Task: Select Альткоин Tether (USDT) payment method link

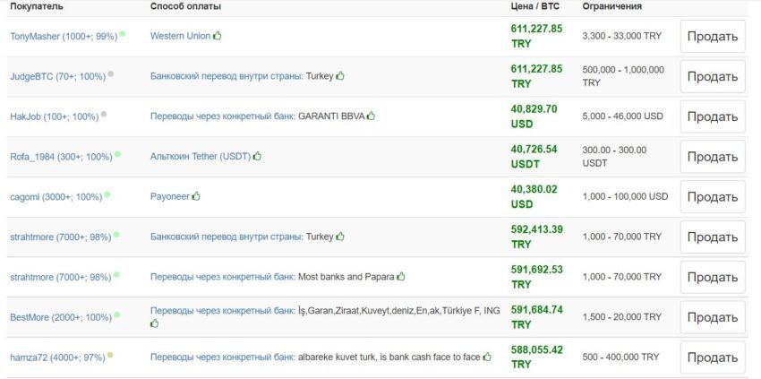Action: pyautogui.click(x=201, y=157)
